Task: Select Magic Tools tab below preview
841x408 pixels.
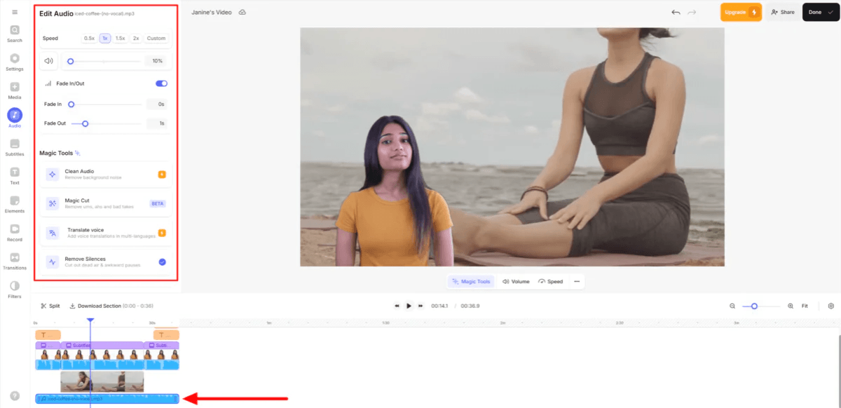Action: (471, 281)
